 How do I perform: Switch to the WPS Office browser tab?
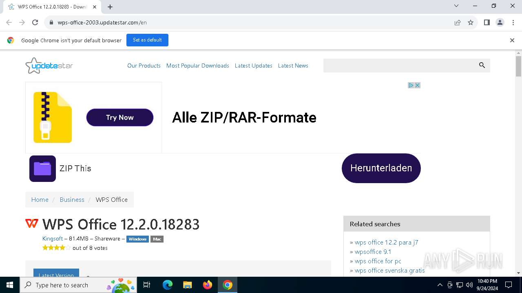click(52, 7)
